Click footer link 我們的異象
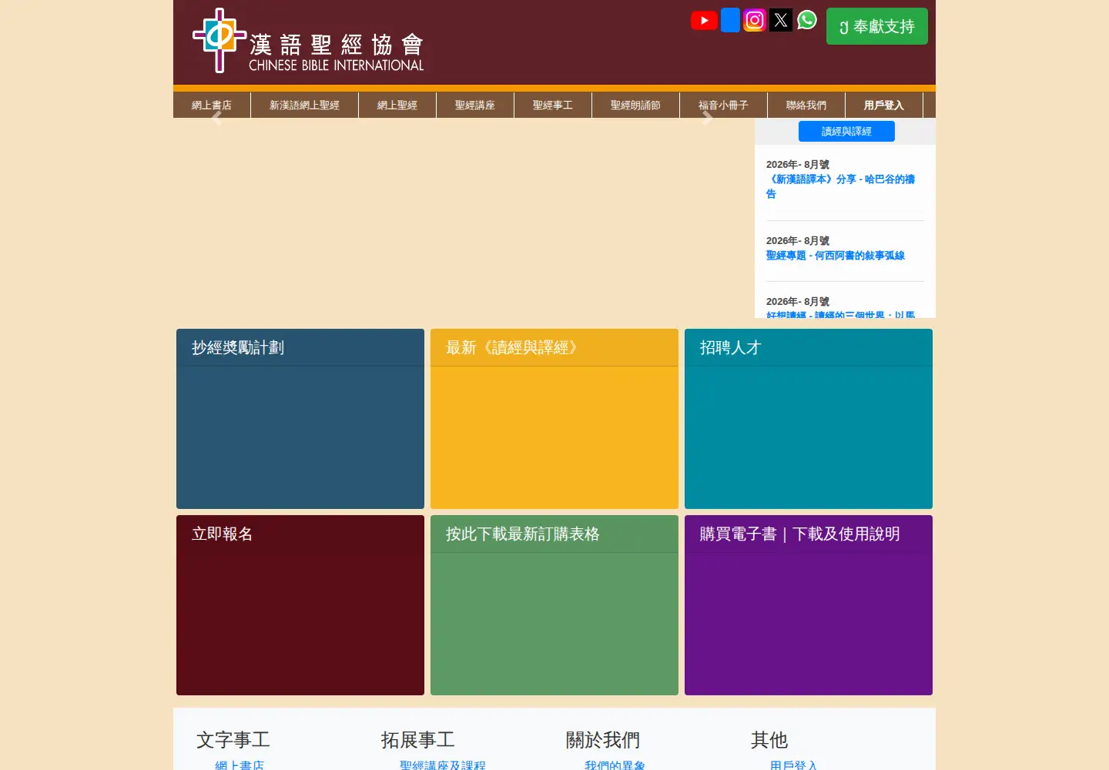The width and height of the screenshot is (1109, 770). (x=615, y=765)
